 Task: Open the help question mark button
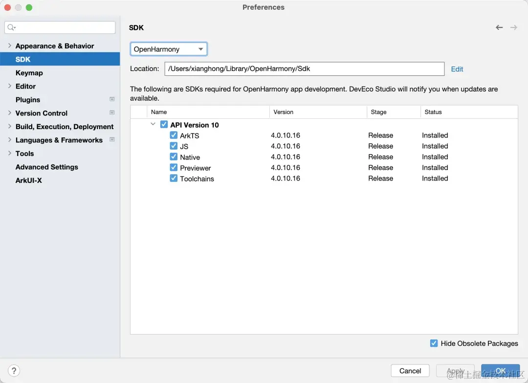[14, 371]
